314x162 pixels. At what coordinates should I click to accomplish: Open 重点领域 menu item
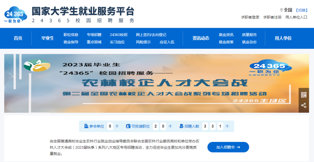94,42
